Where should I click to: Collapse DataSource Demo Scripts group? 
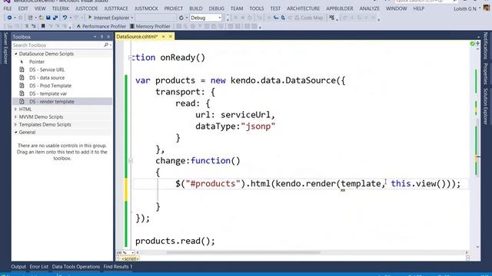(15, 54)
